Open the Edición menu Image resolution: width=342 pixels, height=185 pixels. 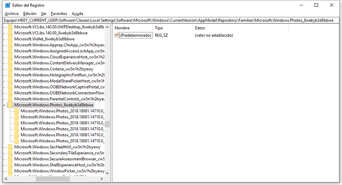coord(29,14)
